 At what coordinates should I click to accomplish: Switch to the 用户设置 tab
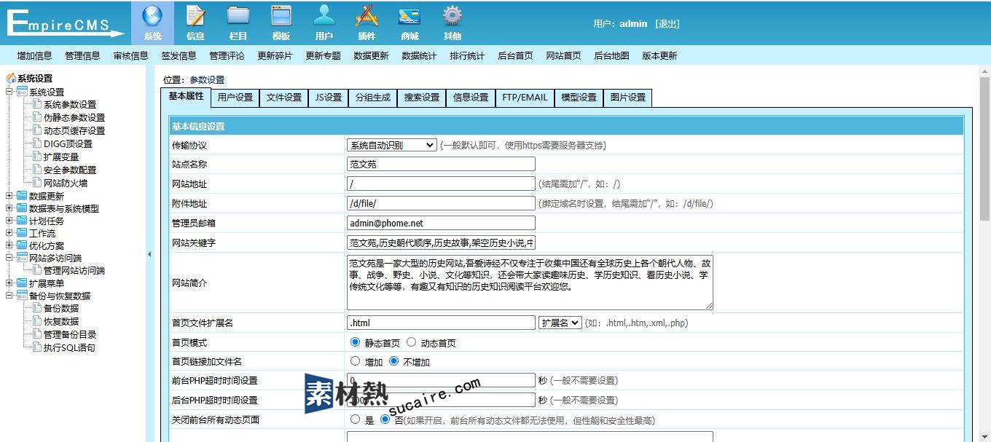coord(235,98)
